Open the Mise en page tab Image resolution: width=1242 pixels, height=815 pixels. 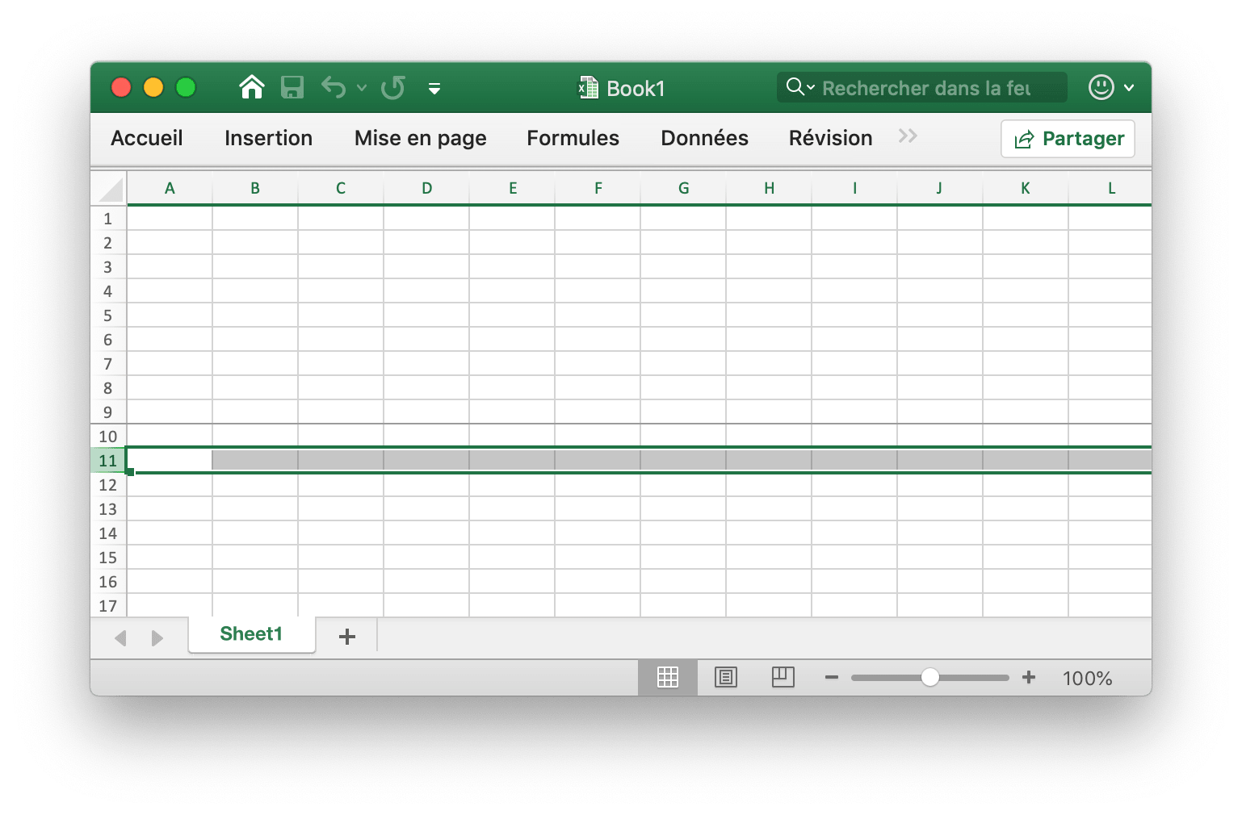[x=420, y=138]
